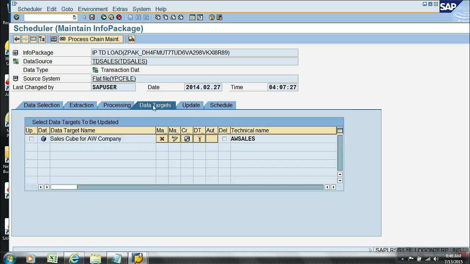Click the red truck transport icon

131,39
